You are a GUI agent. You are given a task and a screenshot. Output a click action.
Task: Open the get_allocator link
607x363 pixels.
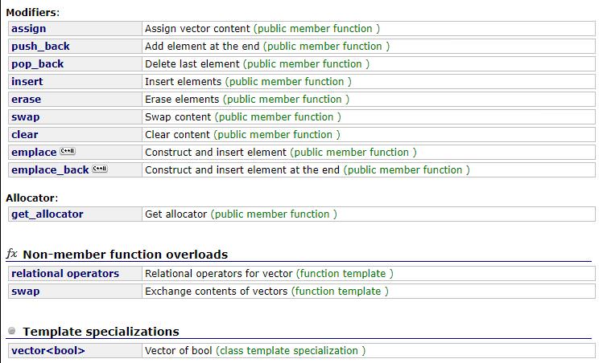click(x=47, y=214)
